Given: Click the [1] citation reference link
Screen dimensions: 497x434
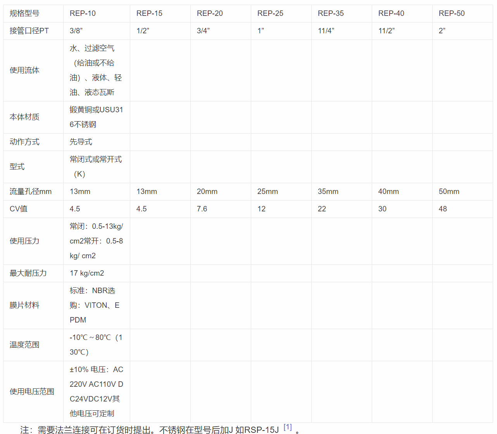Looking at the screenshot, I should [x=287, y=427].
